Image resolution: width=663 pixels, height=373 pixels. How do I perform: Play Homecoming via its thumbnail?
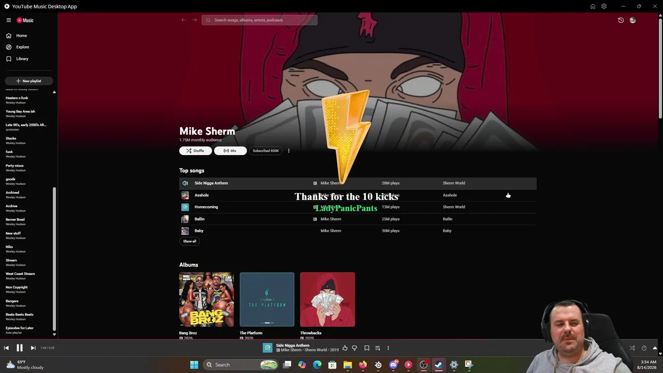(185, 207)
